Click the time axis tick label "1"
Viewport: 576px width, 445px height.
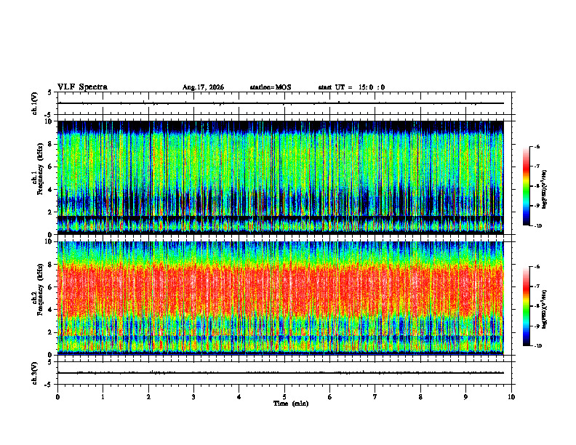[x=103, y=397]
